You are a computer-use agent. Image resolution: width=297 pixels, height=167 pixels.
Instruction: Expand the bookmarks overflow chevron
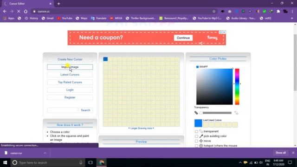click(x=292, y=18)
